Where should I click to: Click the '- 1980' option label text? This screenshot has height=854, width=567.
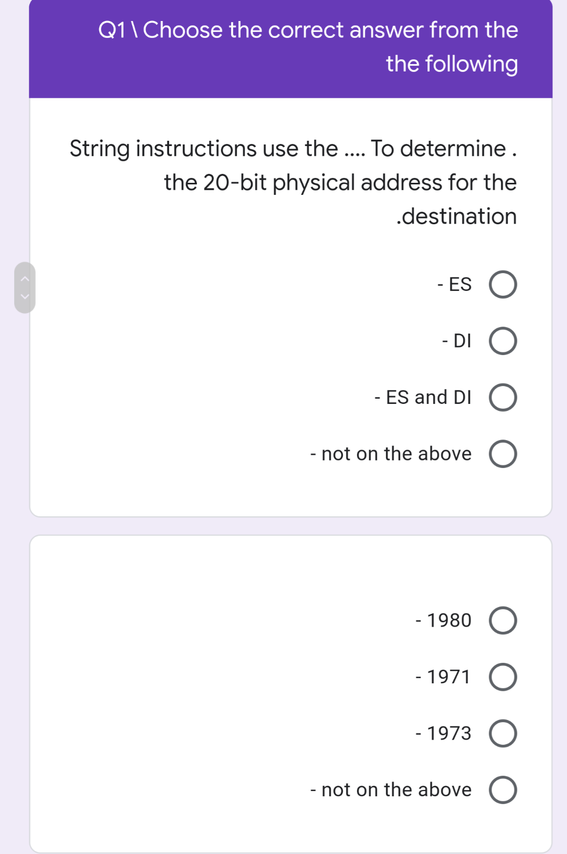(444, 620)
